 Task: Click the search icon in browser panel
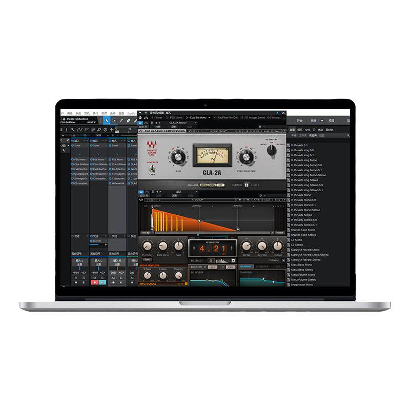[348, 135]
